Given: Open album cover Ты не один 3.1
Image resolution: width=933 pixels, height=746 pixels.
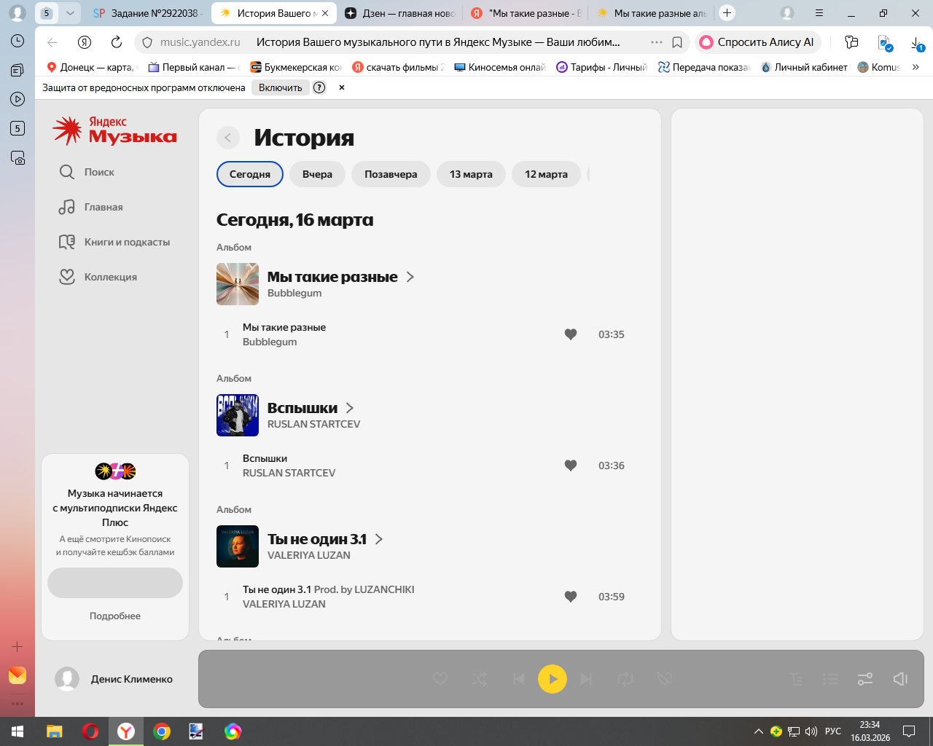Looking at the screenshot, I should 238,546.
